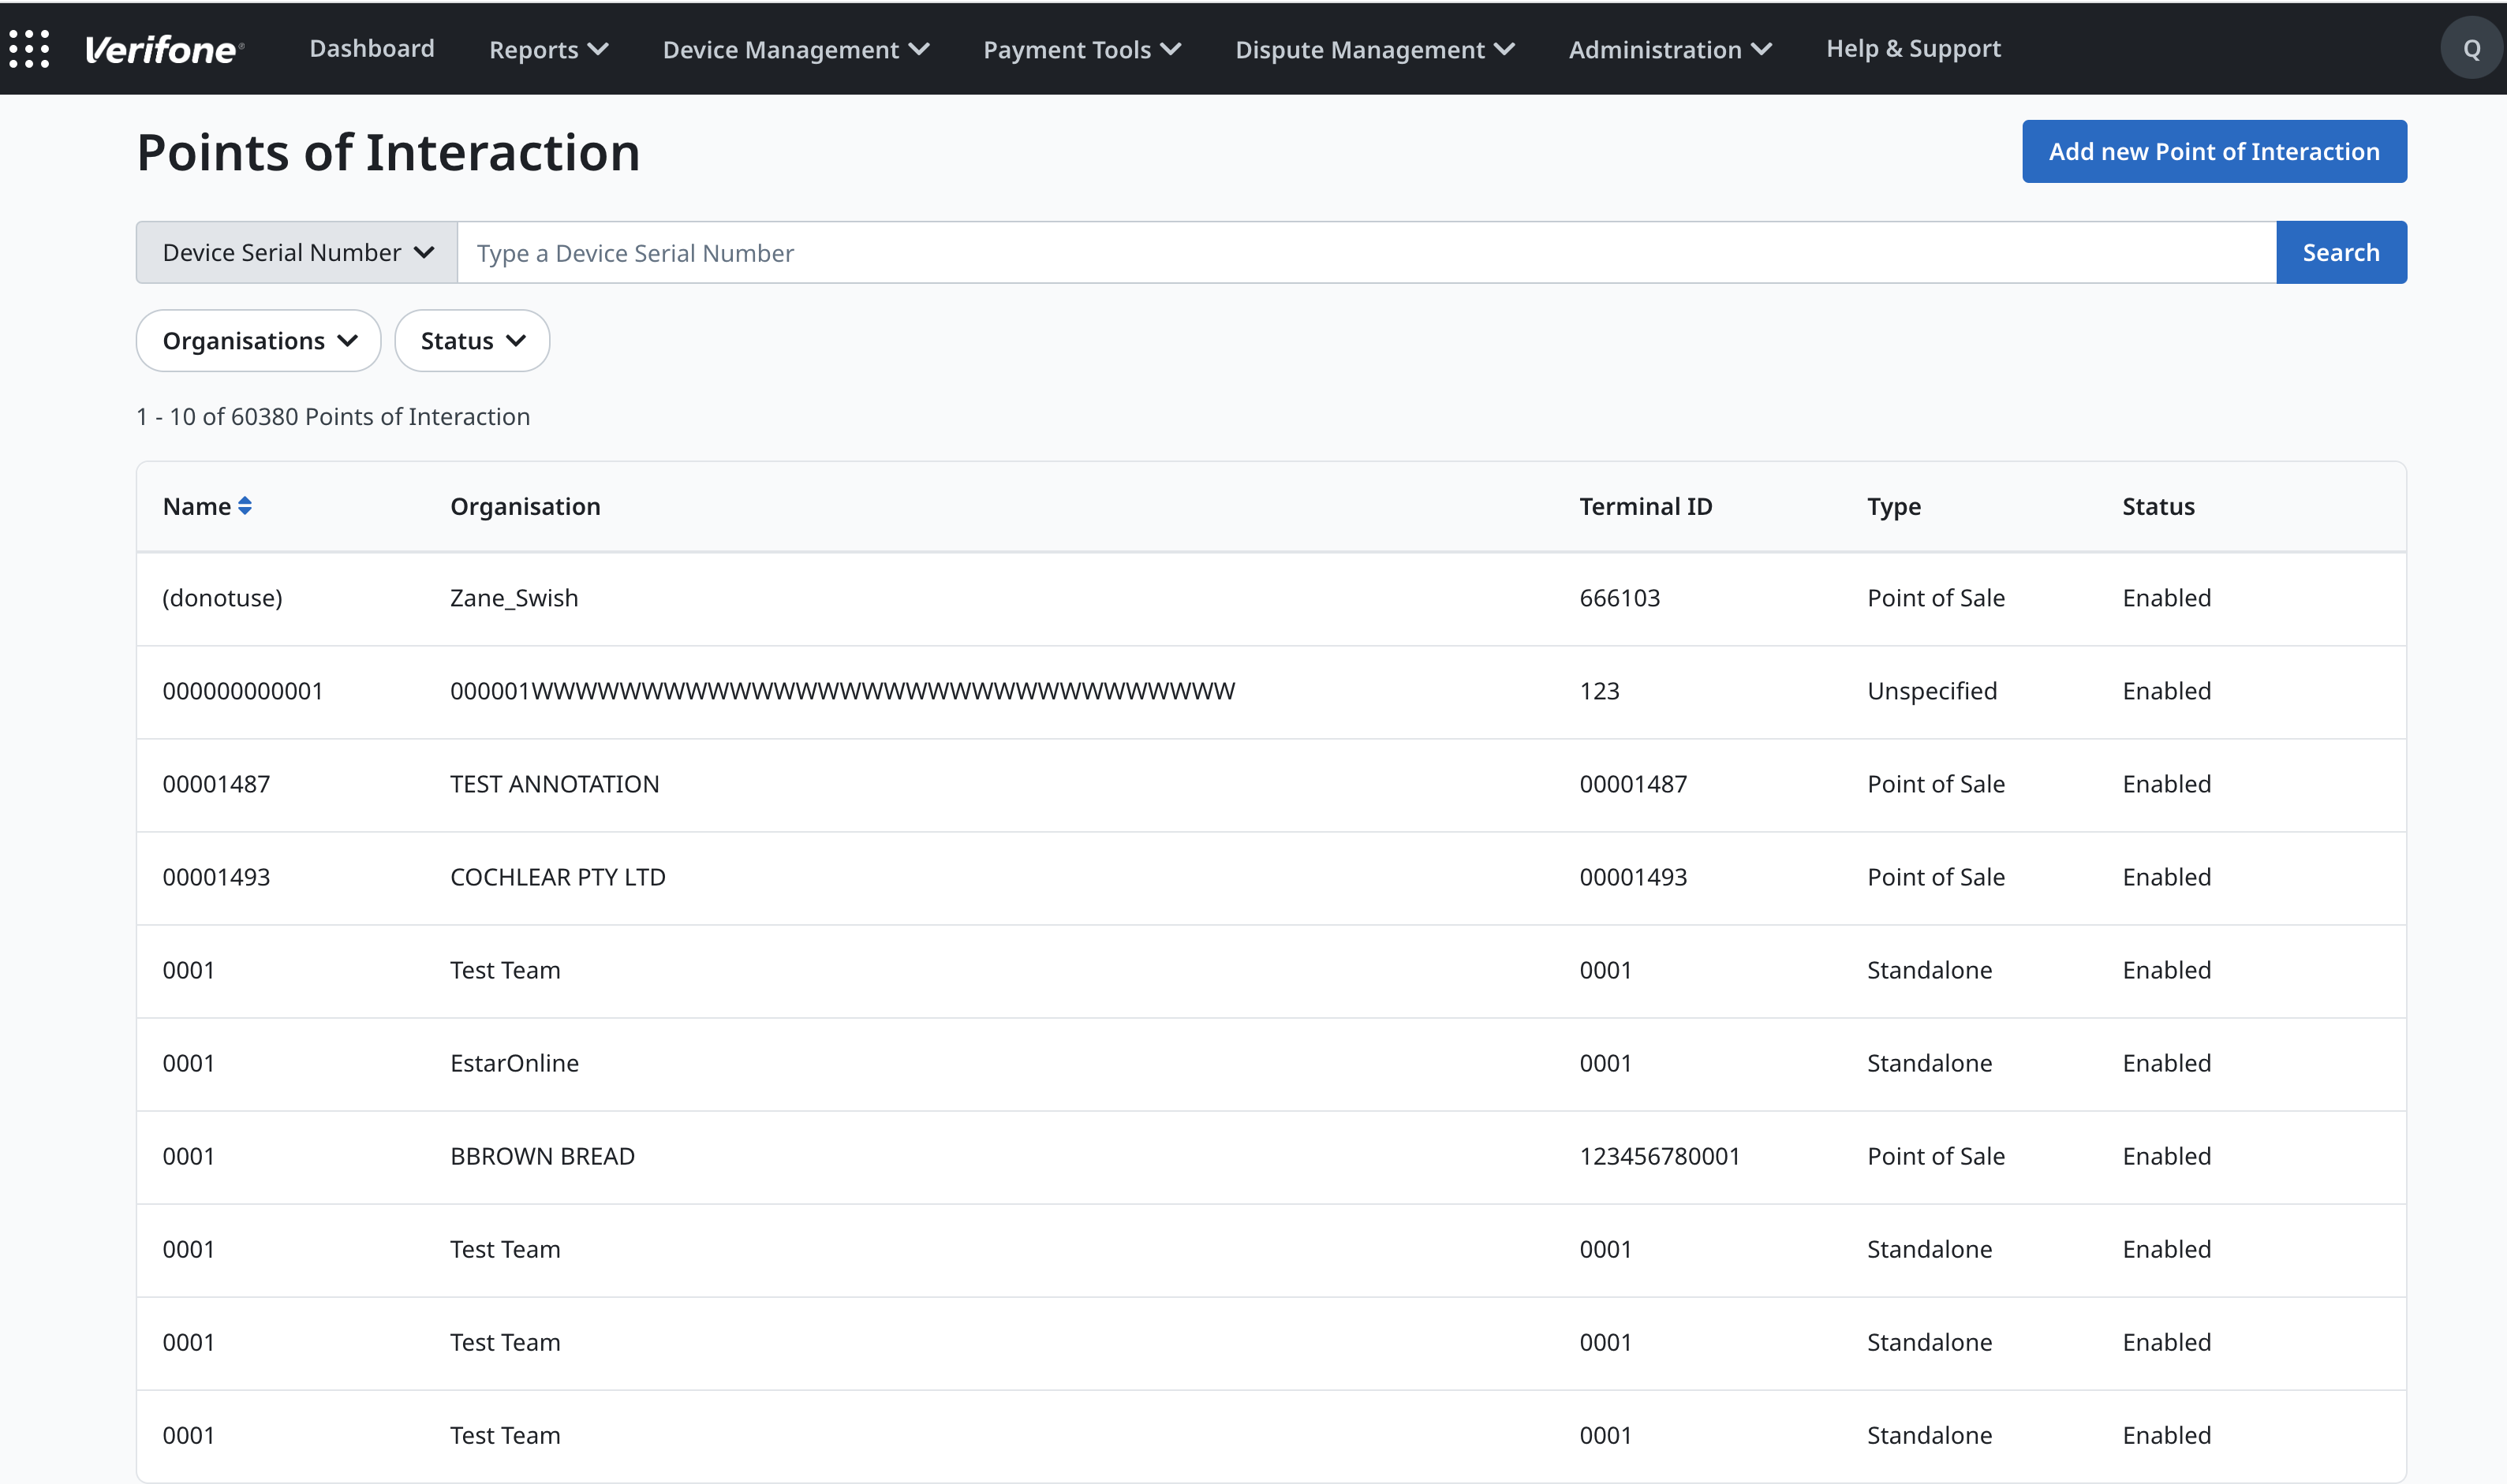Click the BBROWN BREAD organisation cell
Viewport: 2507px width, 1484px height.
(x=542, y=1156)
